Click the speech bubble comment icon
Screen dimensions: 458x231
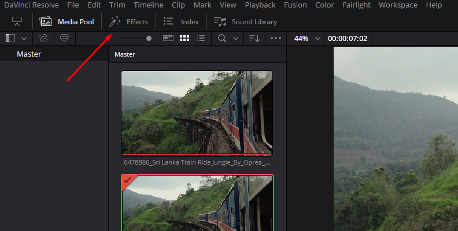(64, 38)
